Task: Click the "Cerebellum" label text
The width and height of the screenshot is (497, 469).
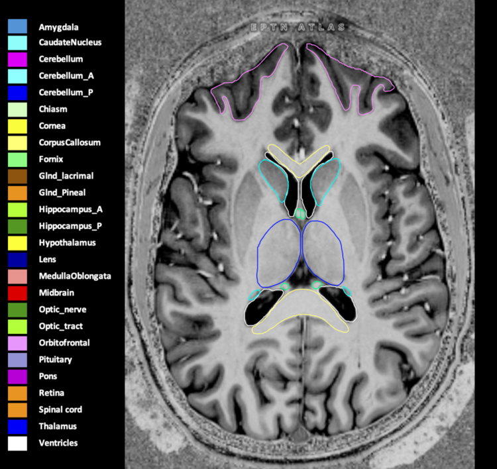Action: click(x=61, y=59)
